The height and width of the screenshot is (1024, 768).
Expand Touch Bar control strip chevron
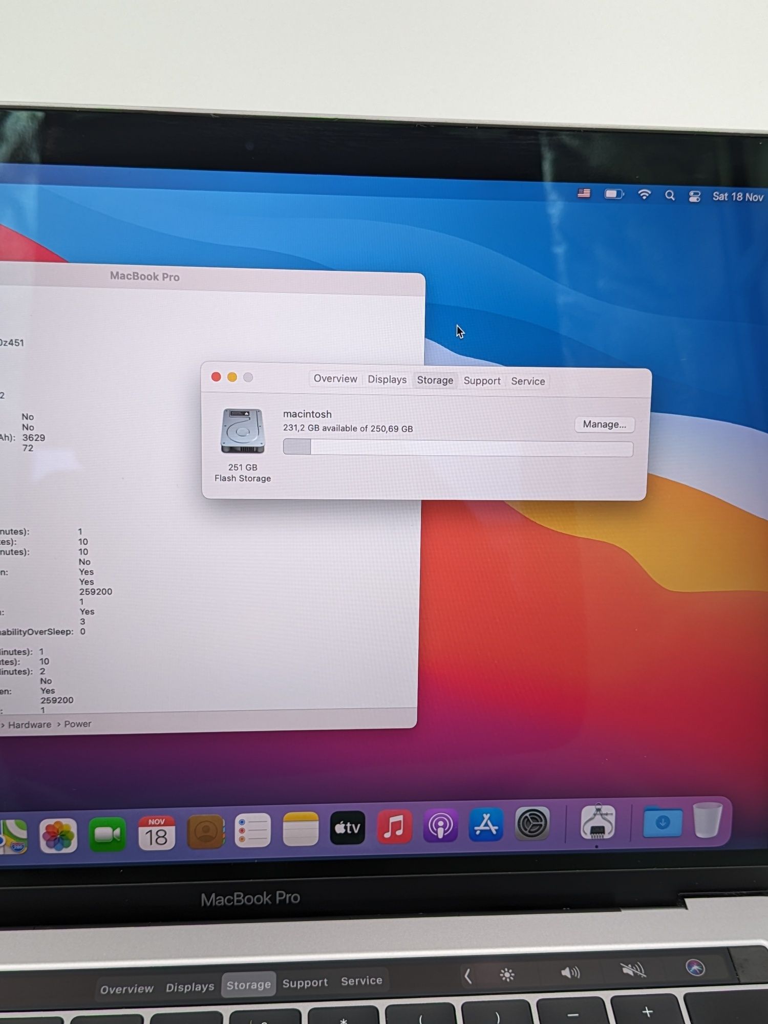click(467, 976)
